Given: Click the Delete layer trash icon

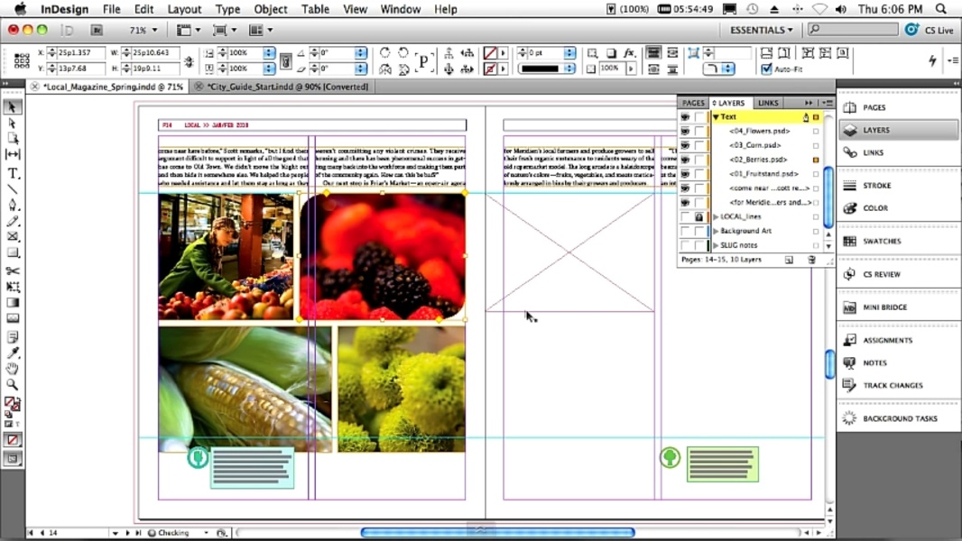Looking at the screenshot, I should 810,260.
